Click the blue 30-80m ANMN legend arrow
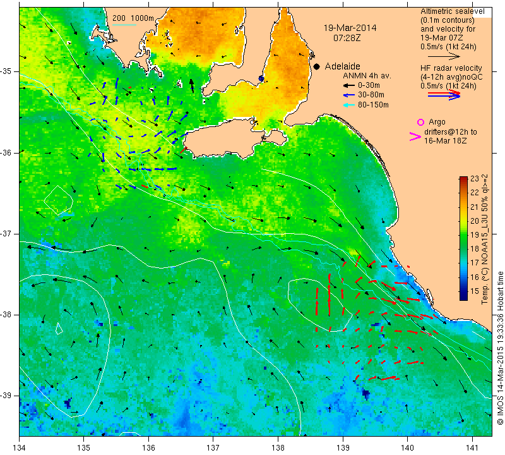 click(349, 95)
